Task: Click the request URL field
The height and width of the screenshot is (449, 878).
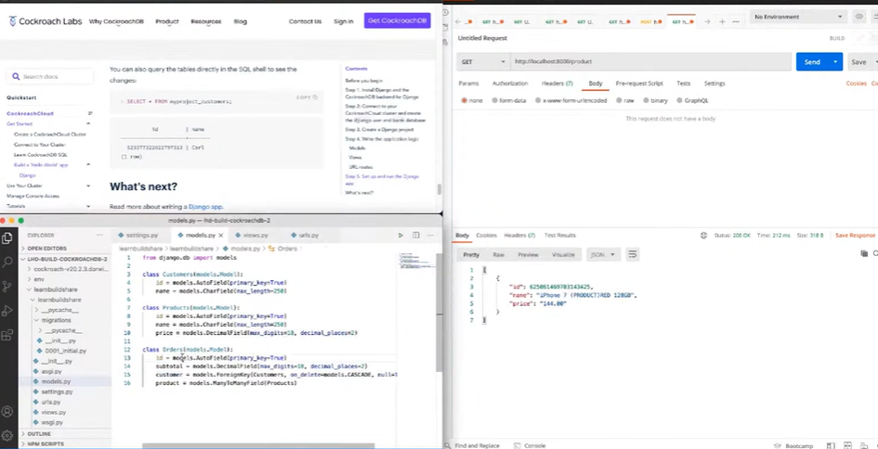Action: [649, 61]
